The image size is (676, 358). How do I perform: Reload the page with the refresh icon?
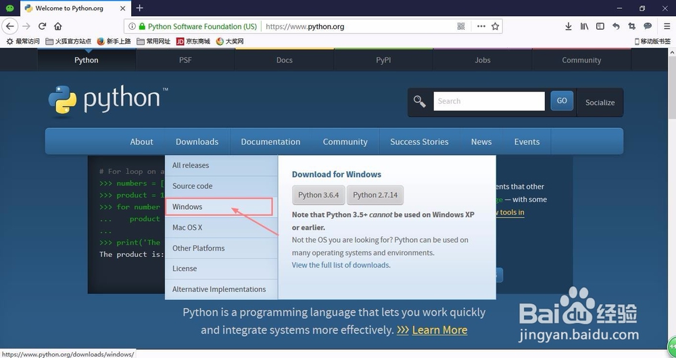coord(42,26)
